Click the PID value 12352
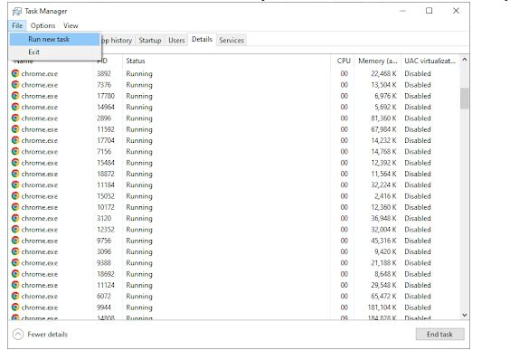 [x=106, y=230]
